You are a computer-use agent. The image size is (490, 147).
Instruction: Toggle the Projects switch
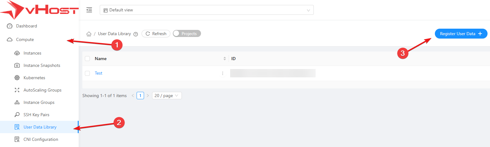click(187, 34)
